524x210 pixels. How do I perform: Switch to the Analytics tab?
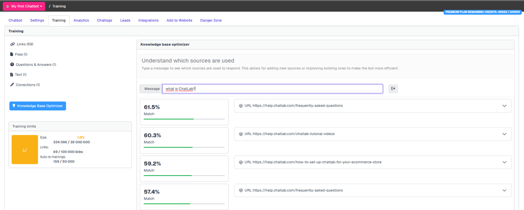click(81, 20)
